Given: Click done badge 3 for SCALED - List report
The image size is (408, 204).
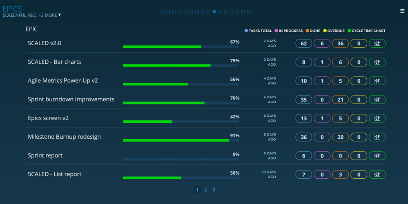Looking at the screenshot, I should click(340, 174).
